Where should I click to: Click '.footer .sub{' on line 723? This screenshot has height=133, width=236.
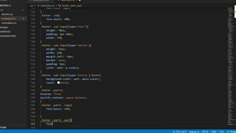[x=50, y=16]
